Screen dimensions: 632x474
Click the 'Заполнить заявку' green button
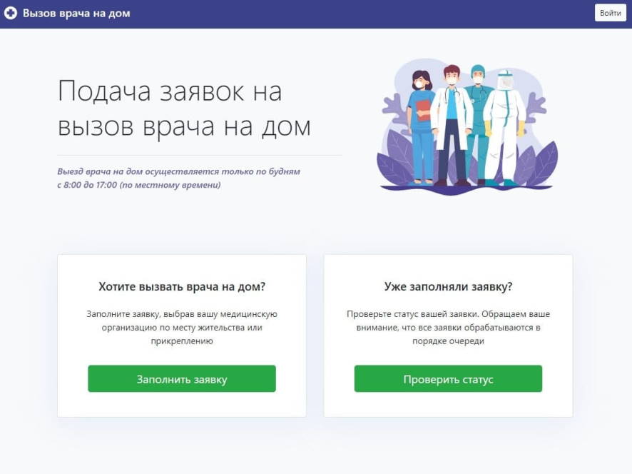coord(182,378)
